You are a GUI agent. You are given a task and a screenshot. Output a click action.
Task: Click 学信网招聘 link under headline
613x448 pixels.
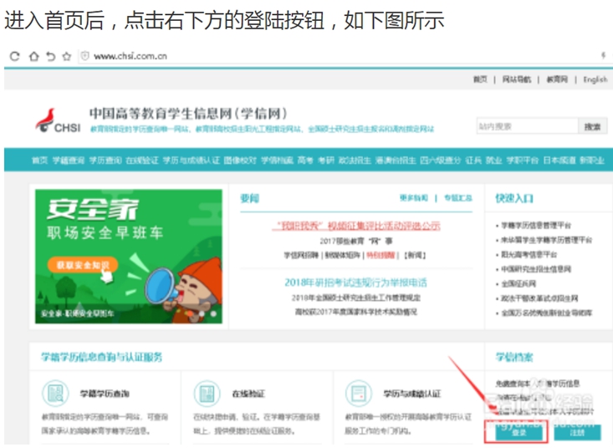pyautogui.click(x=301, y=256)
